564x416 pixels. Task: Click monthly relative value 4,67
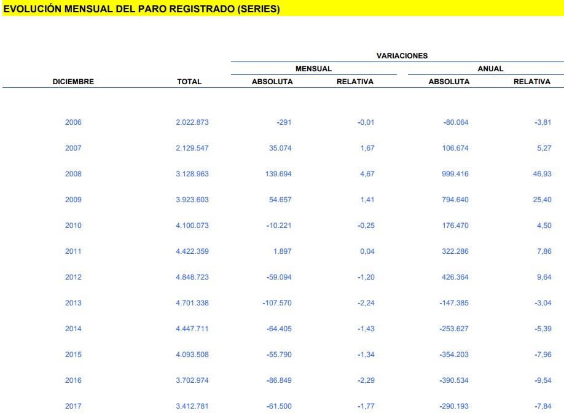(x=366, y=174)
